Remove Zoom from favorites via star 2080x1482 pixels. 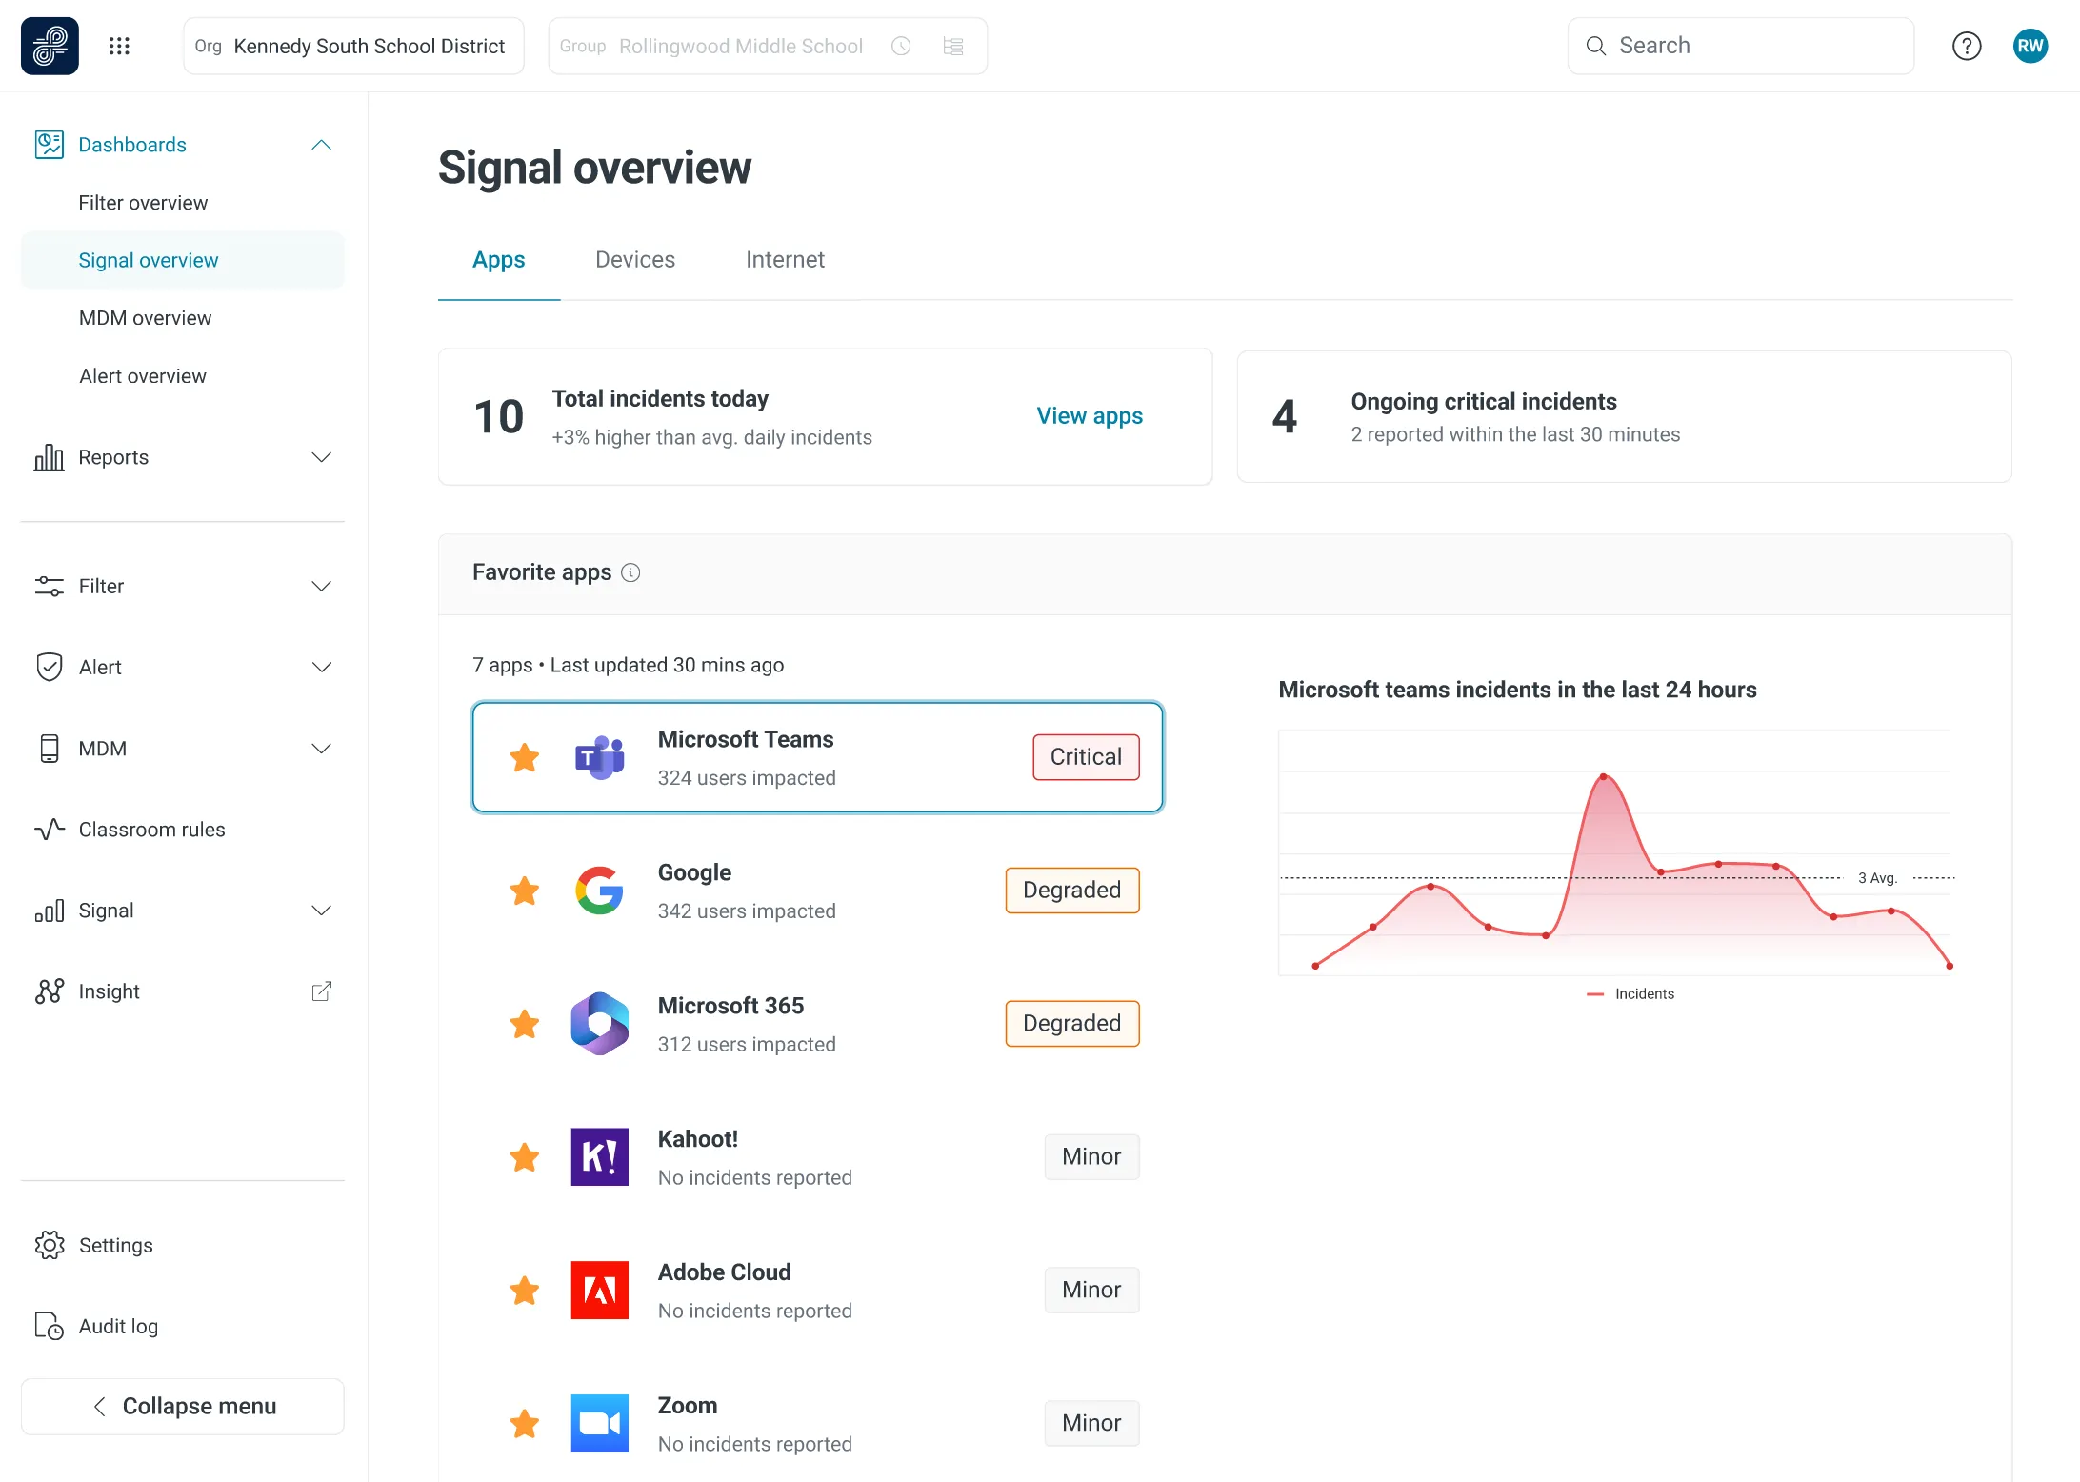[525, 1424]
